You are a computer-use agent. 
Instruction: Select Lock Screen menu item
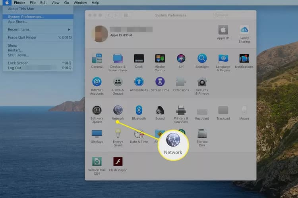click(38, 63)
